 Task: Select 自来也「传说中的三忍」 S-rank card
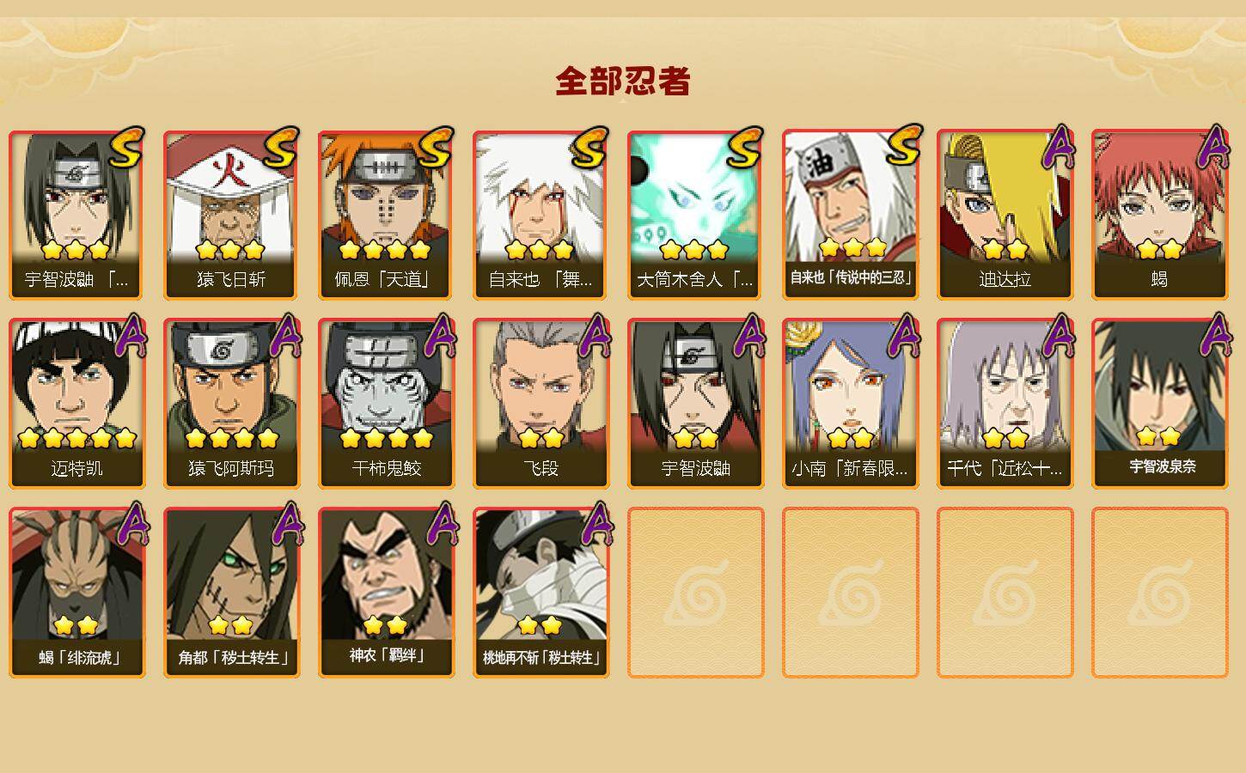pyautogui.click(x=850, y=215)
